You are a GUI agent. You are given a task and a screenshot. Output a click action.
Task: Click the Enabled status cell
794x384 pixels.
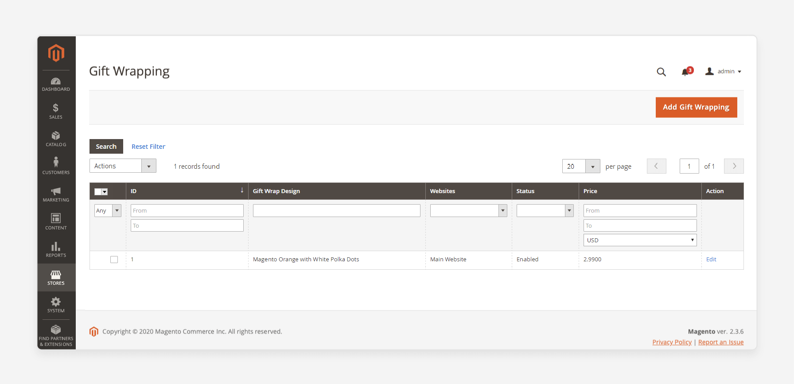(x=527, y=260)
